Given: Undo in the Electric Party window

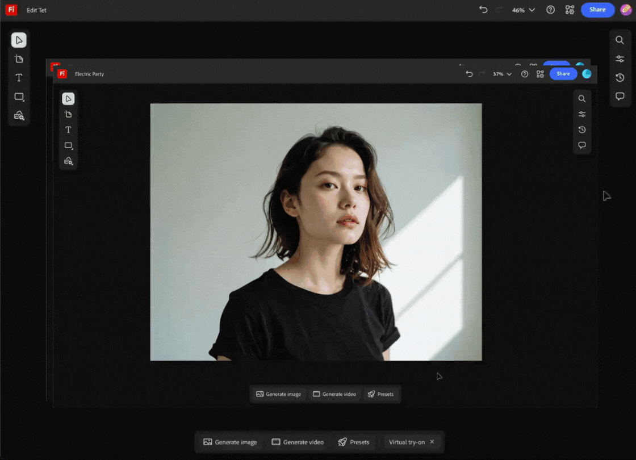Looking at the screenshot, I should 469,74.
